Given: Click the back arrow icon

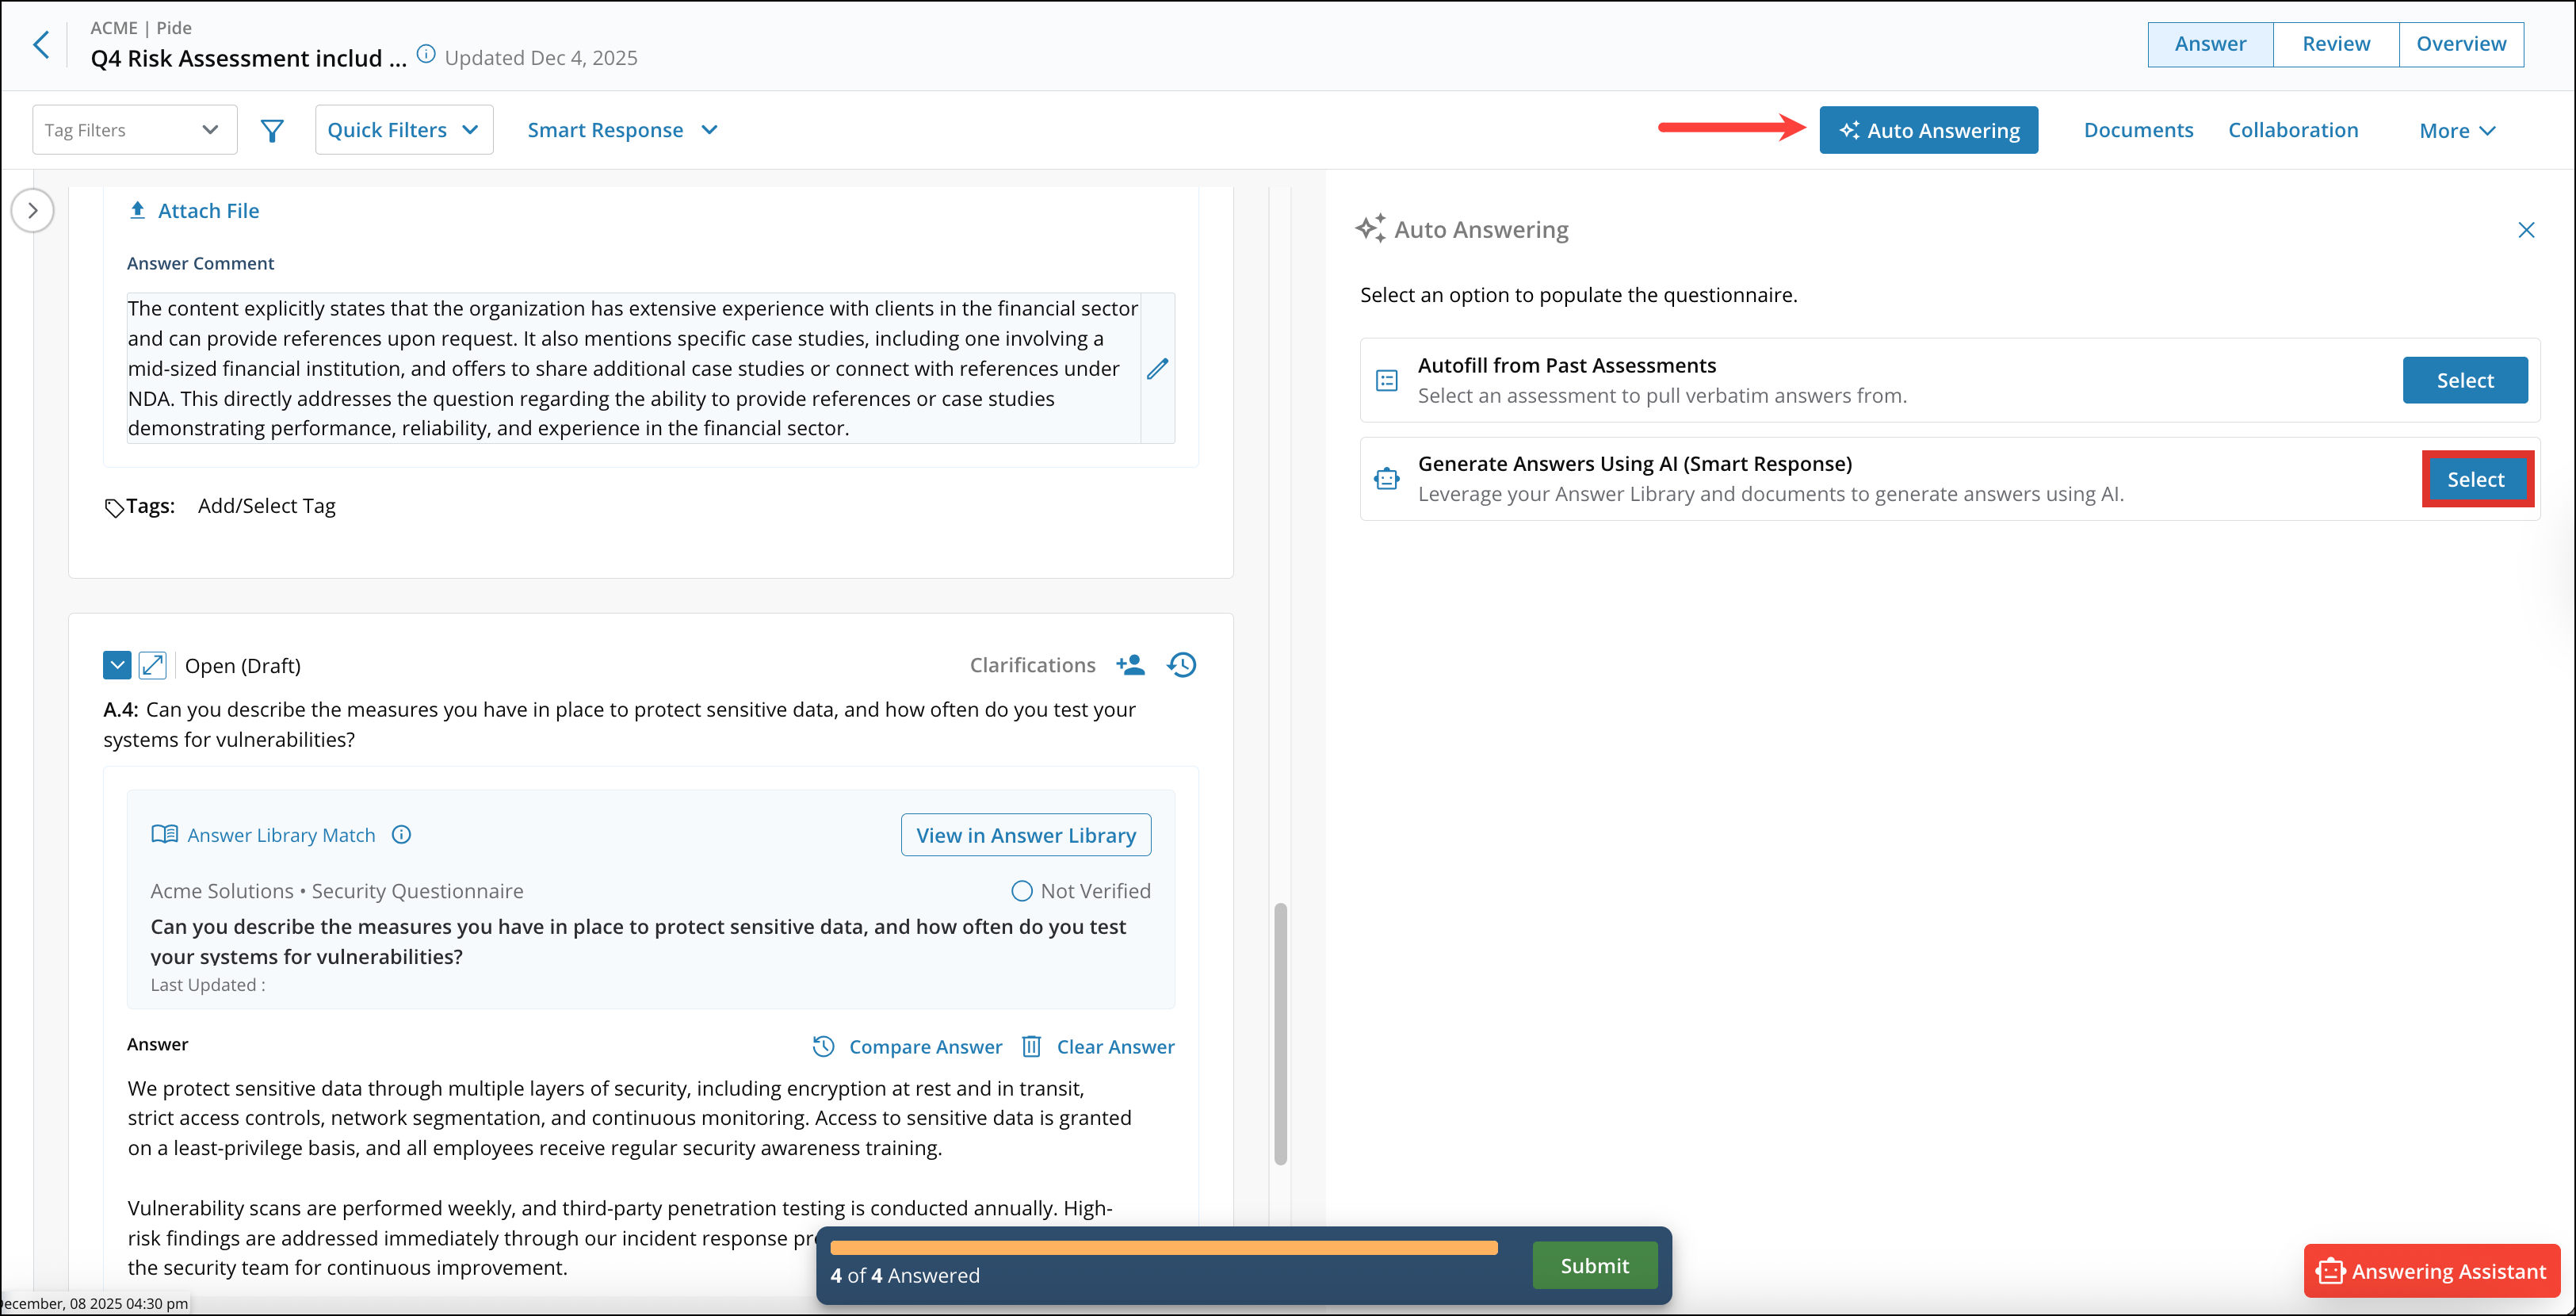Looking at the screenshot, I should tap(41, 44).
